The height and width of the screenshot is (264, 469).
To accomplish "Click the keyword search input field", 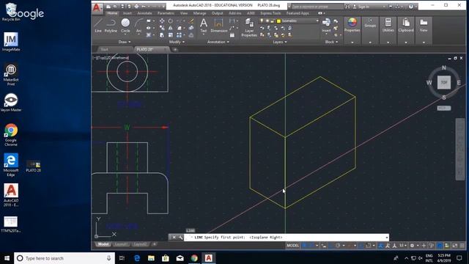I will click(317, 7).
